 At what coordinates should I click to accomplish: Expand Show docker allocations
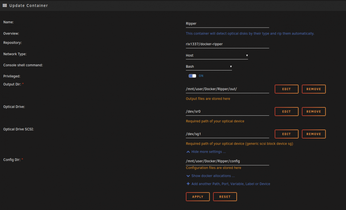click(213, 176)
